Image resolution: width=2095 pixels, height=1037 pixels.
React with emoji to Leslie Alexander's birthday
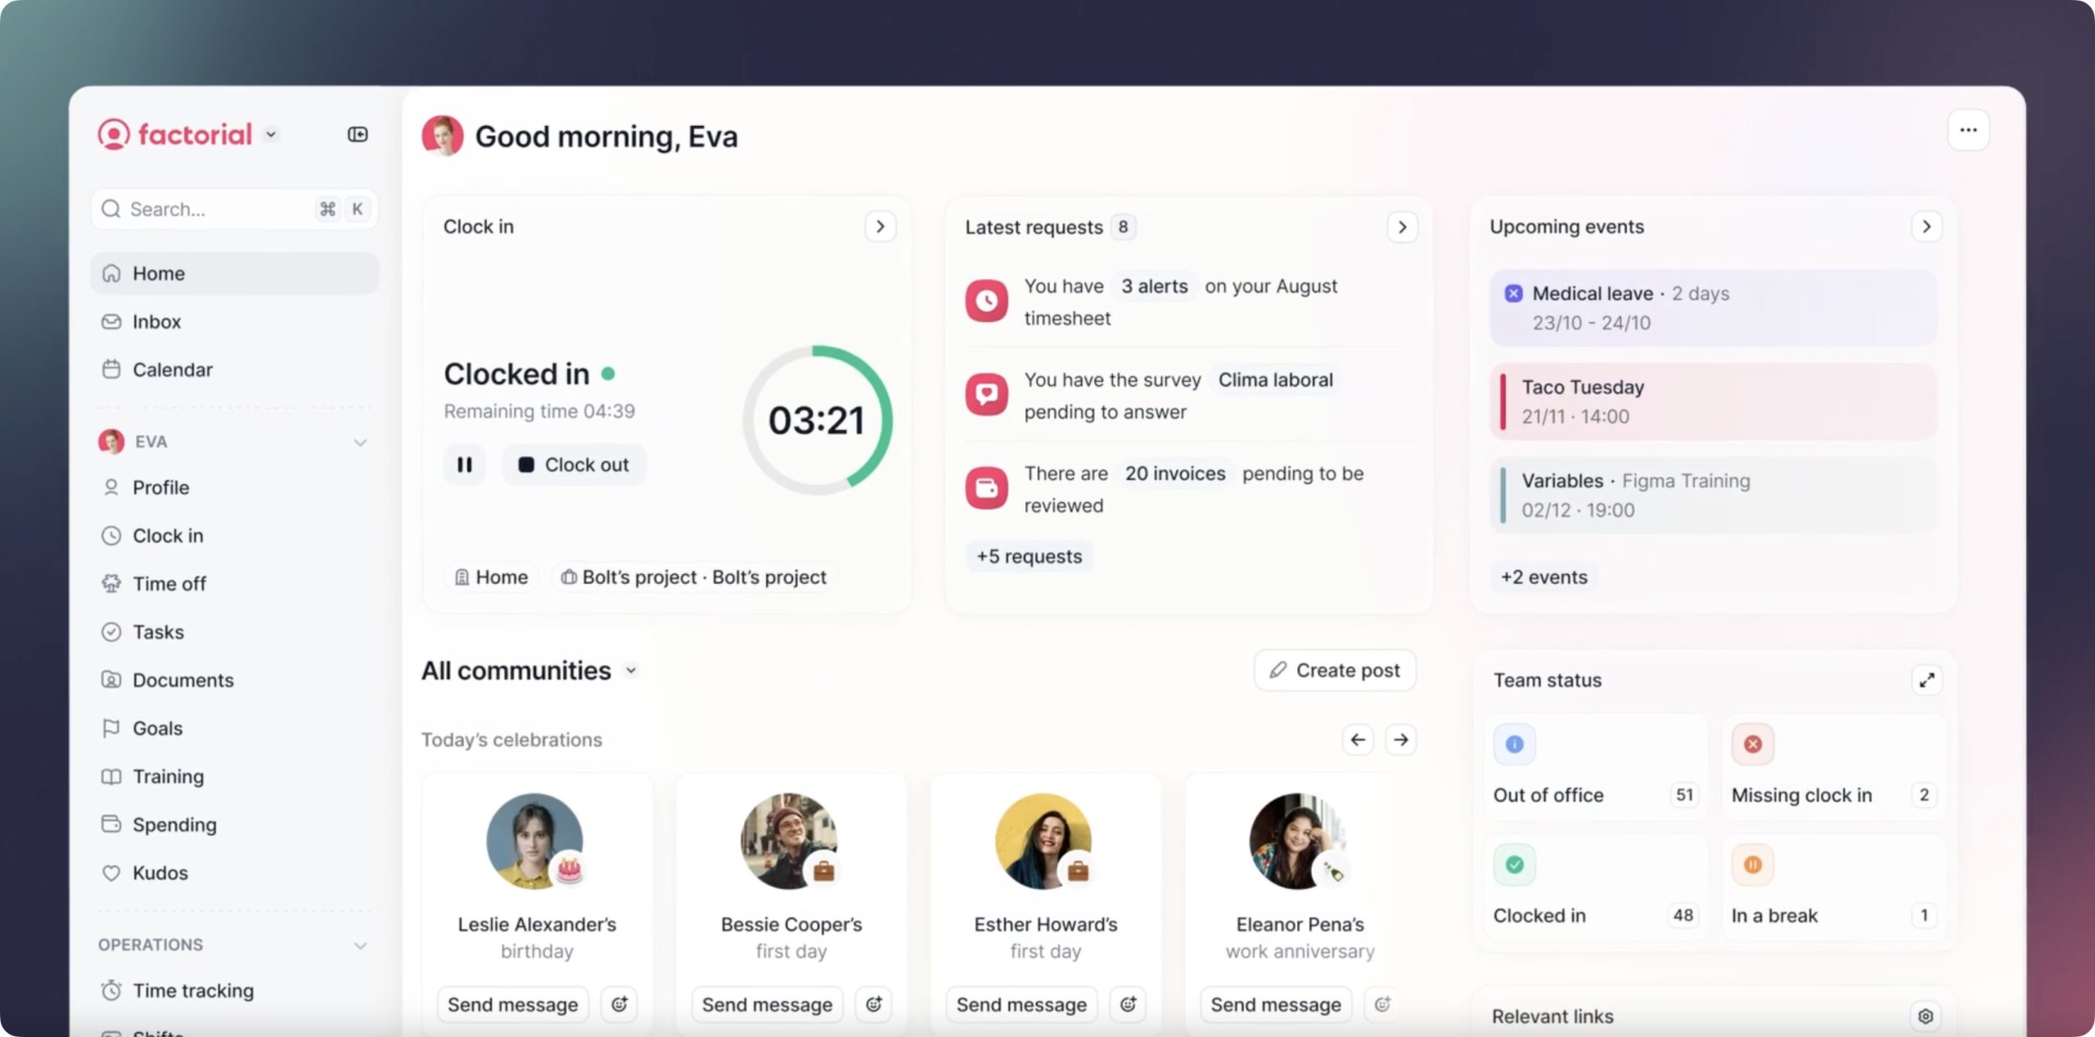(x=619, y=1003)
